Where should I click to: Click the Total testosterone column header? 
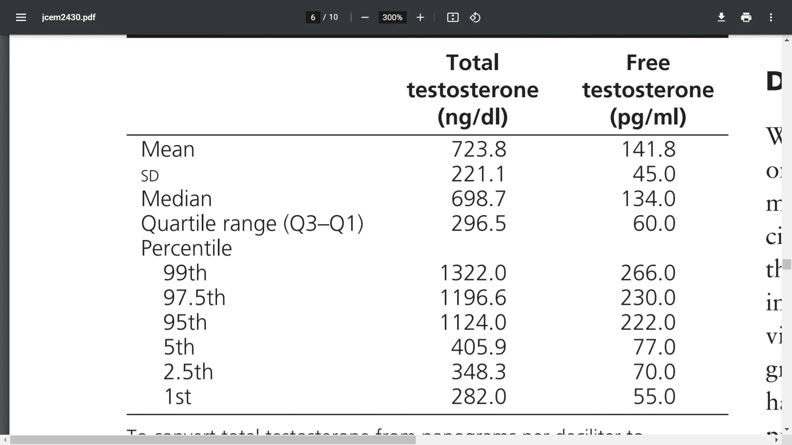tap(472, 89)
